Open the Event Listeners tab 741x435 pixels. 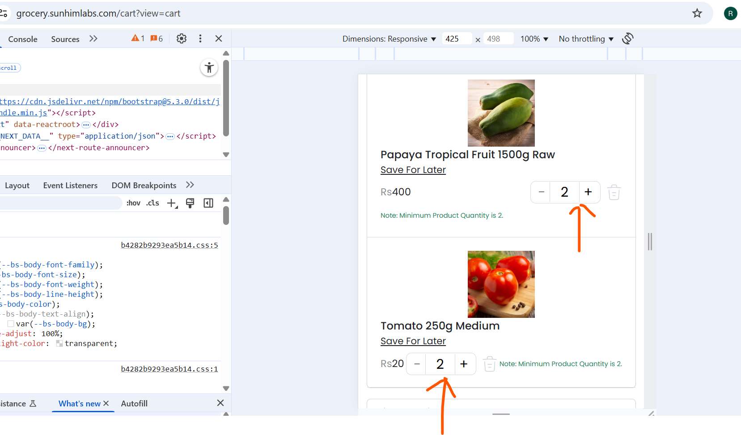coord(70,186)
